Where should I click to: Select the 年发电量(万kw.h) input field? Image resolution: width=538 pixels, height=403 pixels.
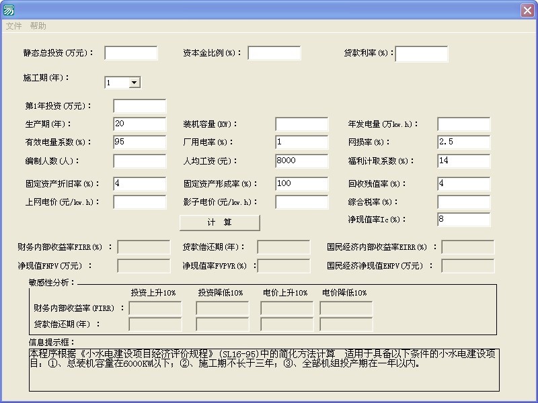pos(463,124)
